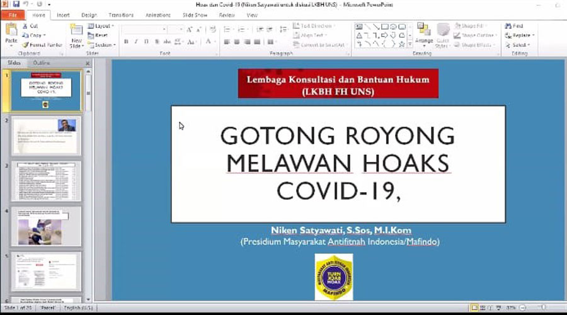The height and width of the screenshot is (315, 567).
Task: Switch to Normal view in status bar
Action: point(474,308)
